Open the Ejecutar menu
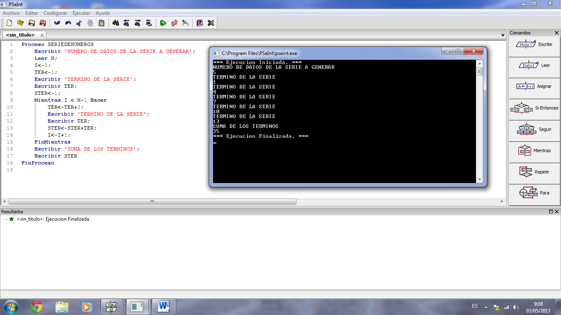 point(81,13)
